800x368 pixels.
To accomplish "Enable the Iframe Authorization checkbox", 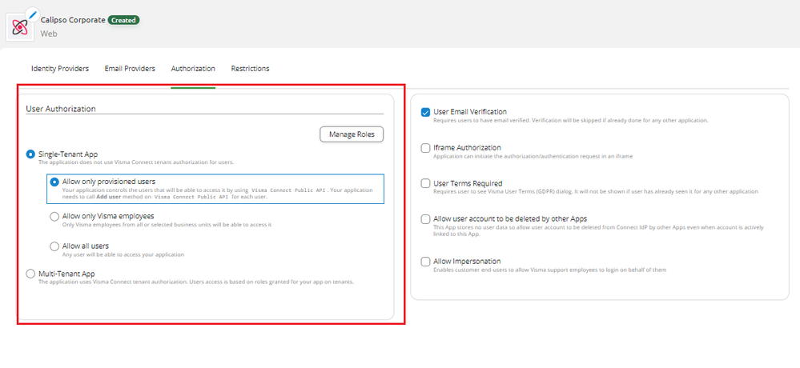I will [425, 148].
